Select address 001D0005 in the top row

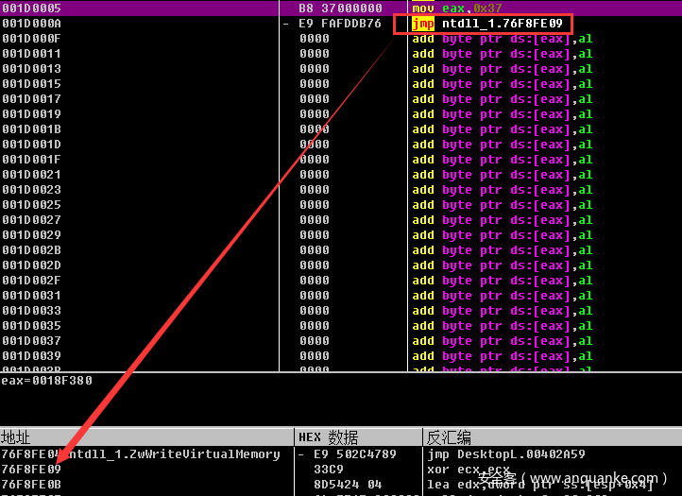pos(31,9)
